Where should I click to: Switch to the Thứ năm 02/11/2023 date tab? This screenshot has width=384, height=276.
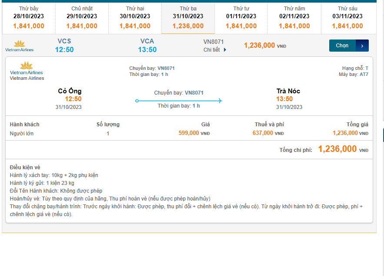pos(294,16)
